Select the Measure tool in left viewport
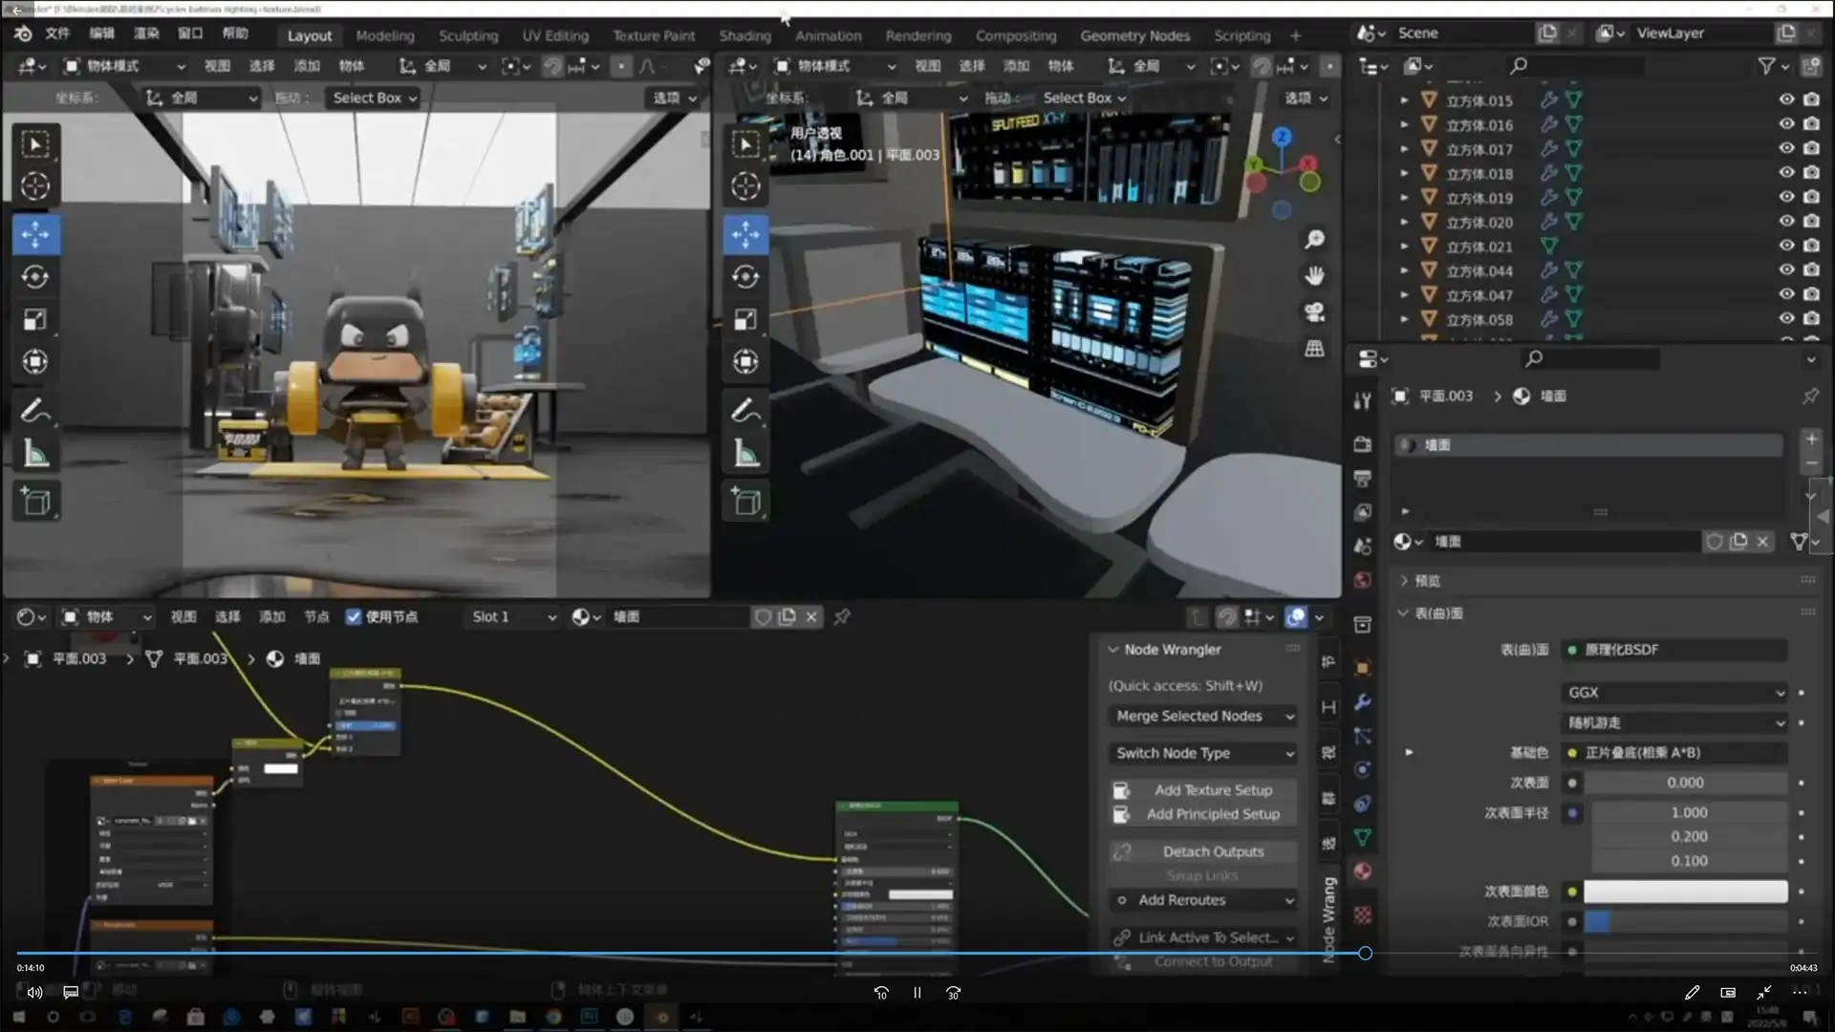 pos(35,455)
